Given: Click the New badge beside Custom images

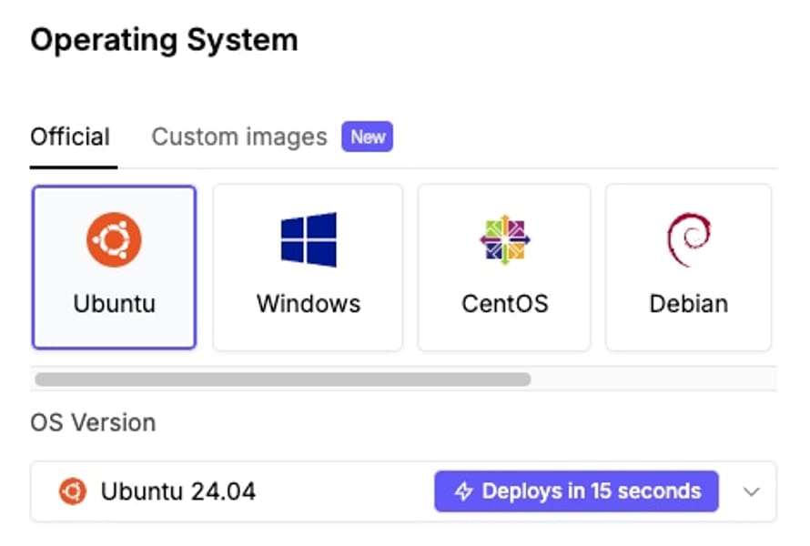Looking at the screenshot, I should tap(368, 136).
